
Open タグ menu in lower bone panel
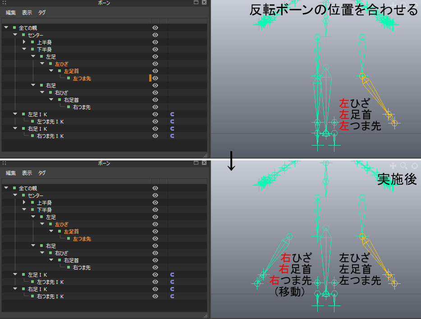(x=41, y=173)
